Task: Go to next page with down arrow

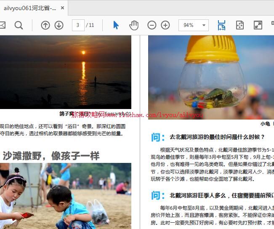Action: coord(59,25)
